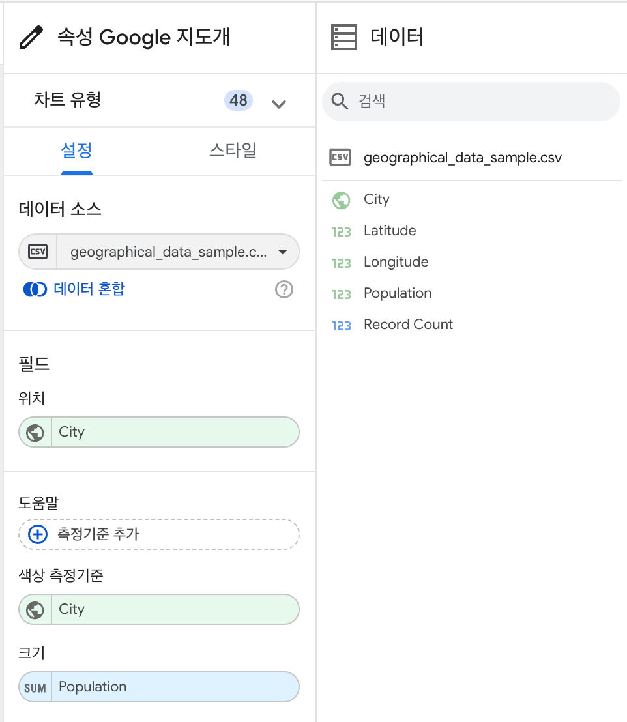Switch to the 스타일 tab
This screenshot has height=722, width=627.
pyautogui.click(x=231, y=151)
